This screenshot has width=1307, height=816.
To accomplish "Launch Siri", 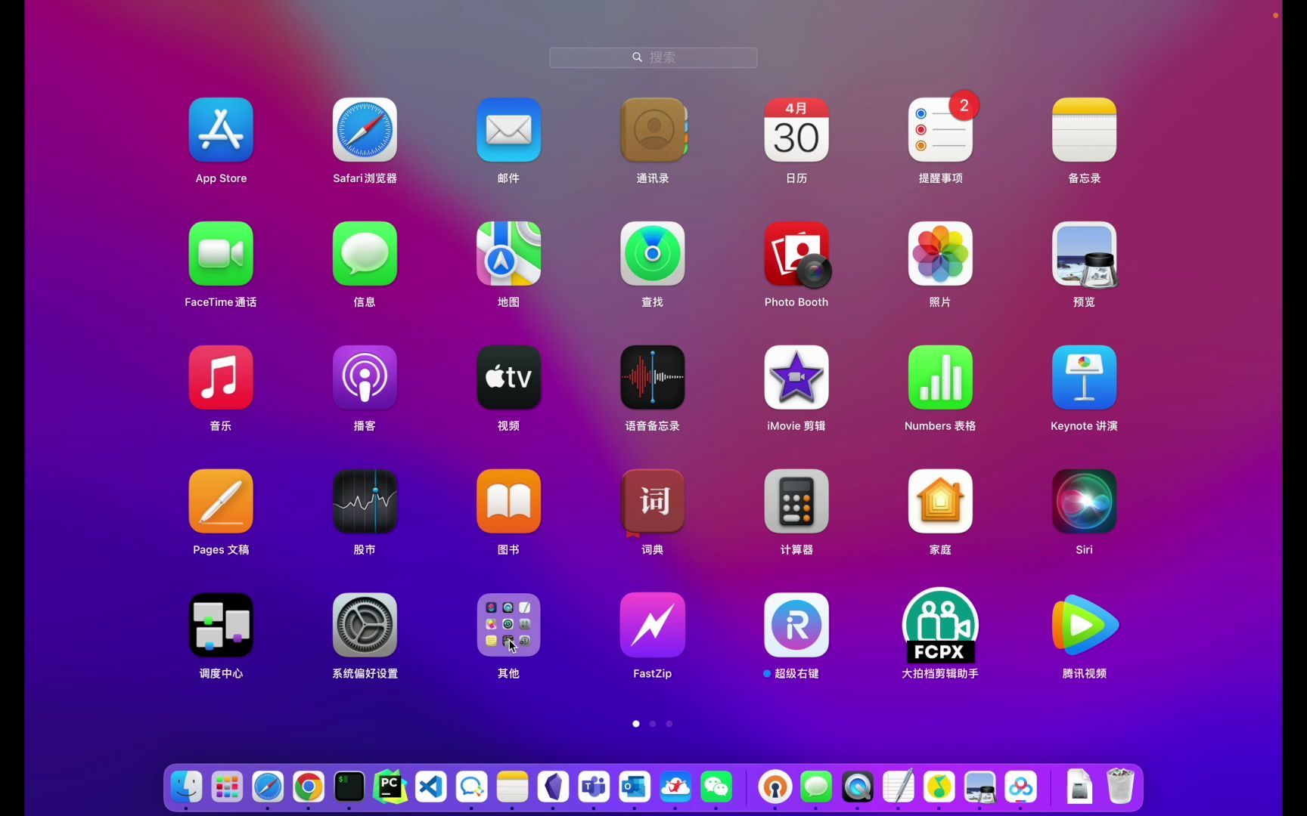I will click(x=1084, y=502).
